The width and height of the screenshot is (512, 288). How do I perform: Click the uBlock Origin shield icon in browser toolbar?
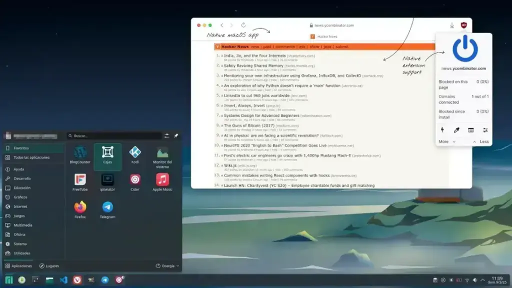click(x=463, y=25)
